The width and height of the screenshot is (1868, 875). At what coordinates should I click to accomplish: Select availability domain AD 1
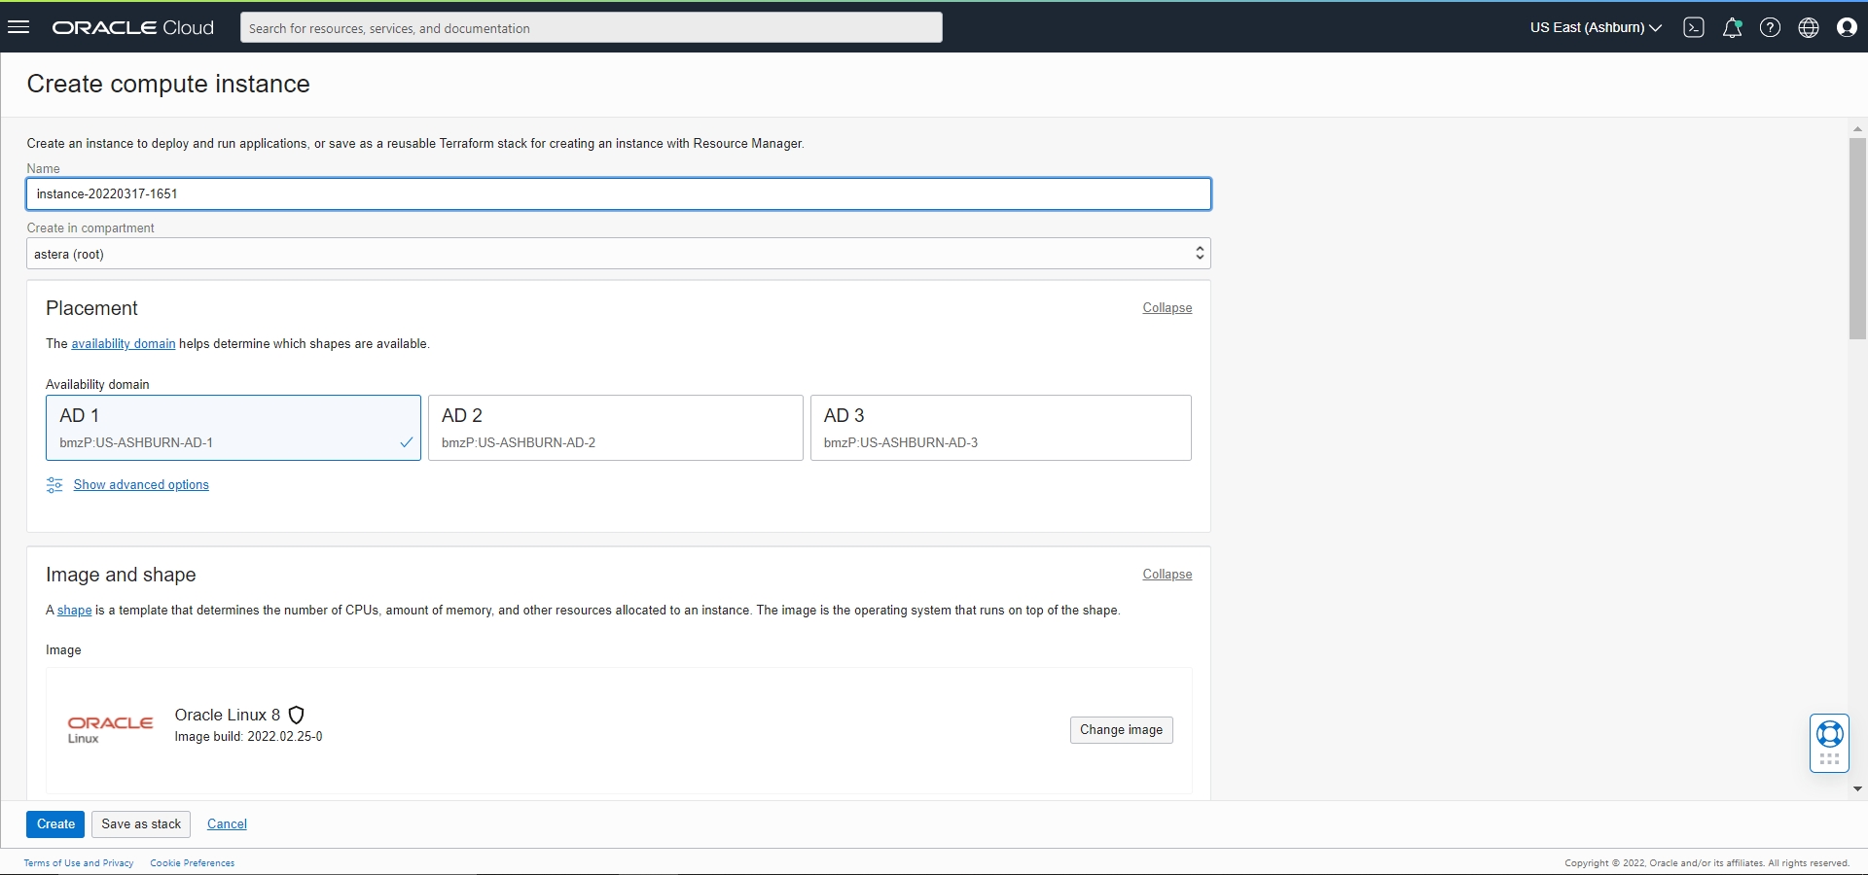pos(233,428)
